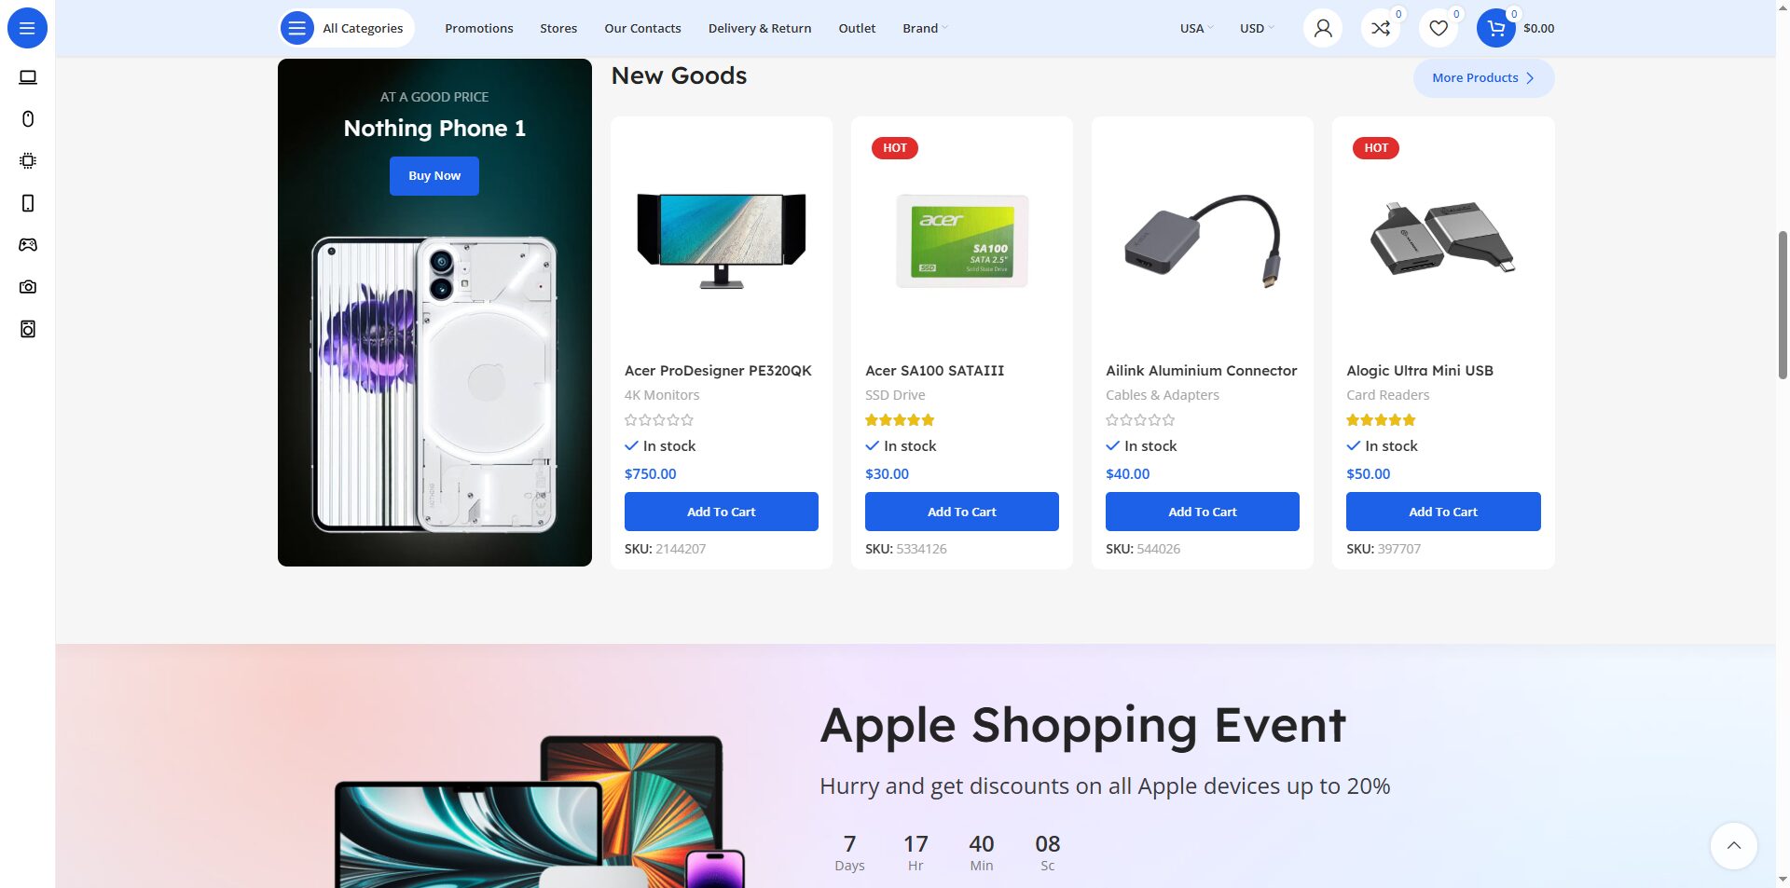Screen dimensions: 1790x888
Task: Open the camera category sidebar icon
Action: click(x=28, y=287)
